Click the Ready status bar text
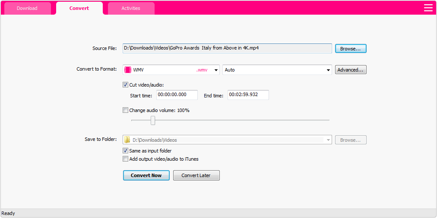Image resolution: width=437 pixels, height=218 pixels. [8, 213]
